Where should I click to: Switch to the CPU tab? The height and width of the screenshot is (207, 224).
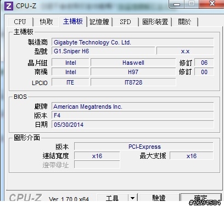tap(20, 22)
